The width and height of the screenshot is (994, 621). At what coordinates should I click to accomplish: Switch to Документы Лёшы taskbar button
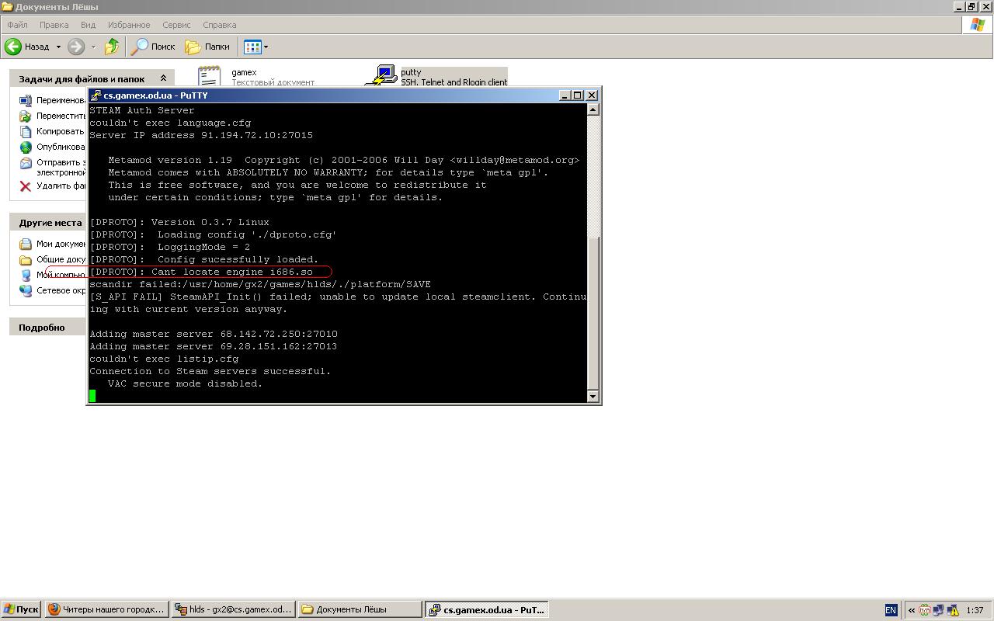360,609
